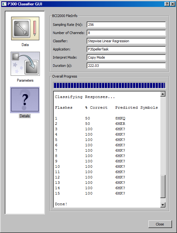The width and height of the screenshot is (177, 233).
Task: Click the Application field P3SpellerTask
Action: [126, 49]
